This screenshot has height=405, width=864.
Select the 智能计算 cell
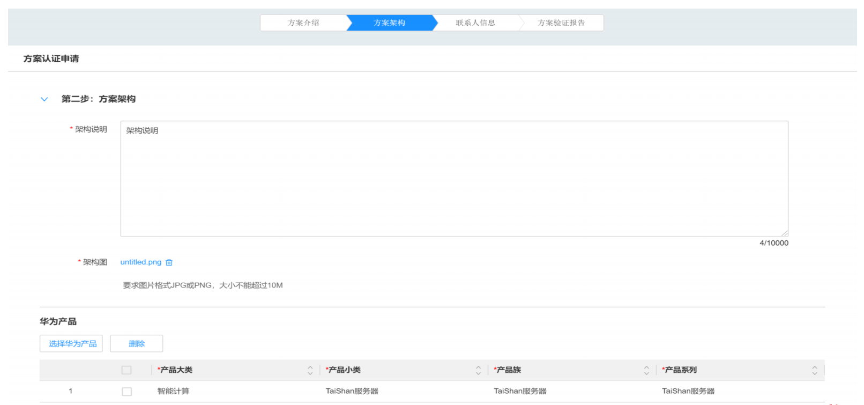click(173, 391)
